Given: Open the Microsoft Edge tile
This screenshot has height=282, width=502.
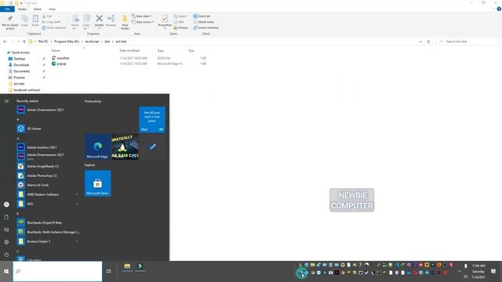Looking at the screenshot, I should click(97, 146).
